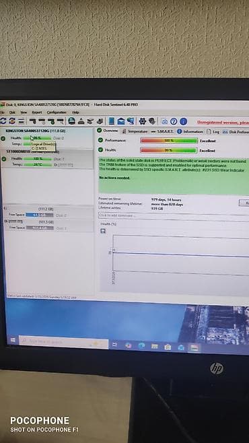Viewport: 249px width, 443px height.
Task: Click the taskbar search box
Action: click(x=64, y=342)
